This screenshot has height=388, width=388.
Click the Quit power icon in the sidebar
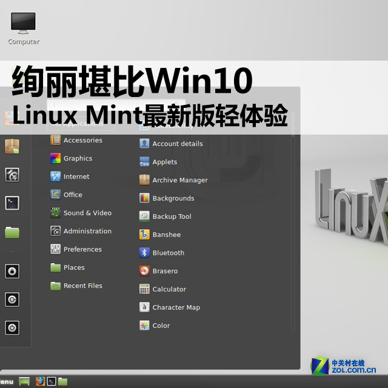point(12,328)
